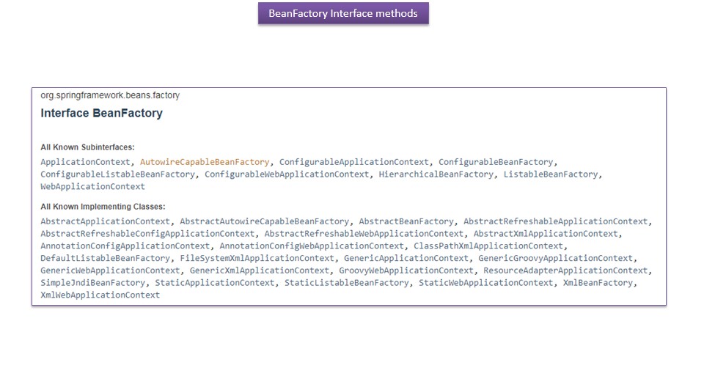The height and width of the screenshot is (387, 704).
Task: Open the ConfigurableWebApplicationContext link
Action: click(x=287, y=174)
